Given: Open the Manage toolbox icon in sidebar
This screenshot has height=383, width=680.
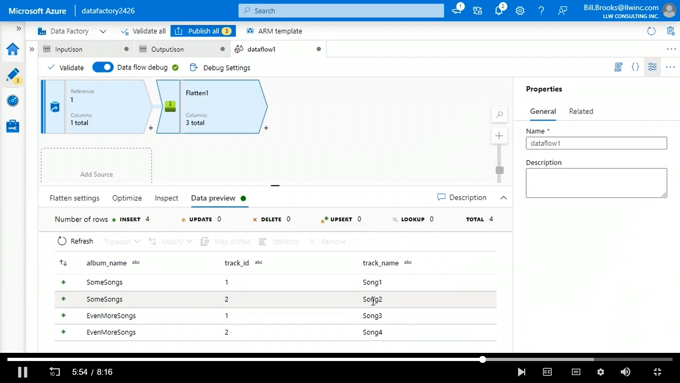Looking at the screenshot, I should tap(13, 126).
